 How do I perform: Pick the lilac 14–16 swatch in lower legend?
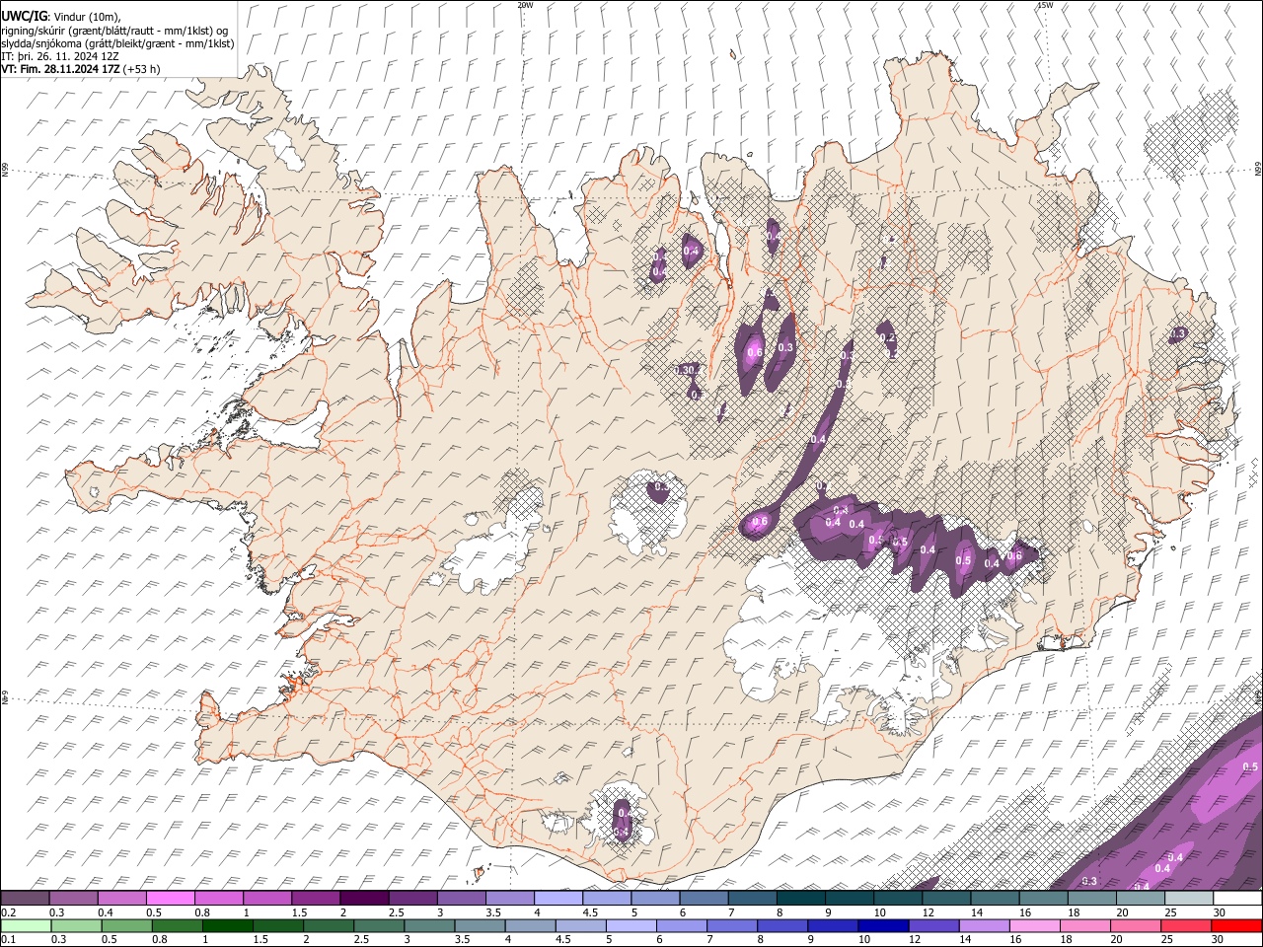point(985,925)
